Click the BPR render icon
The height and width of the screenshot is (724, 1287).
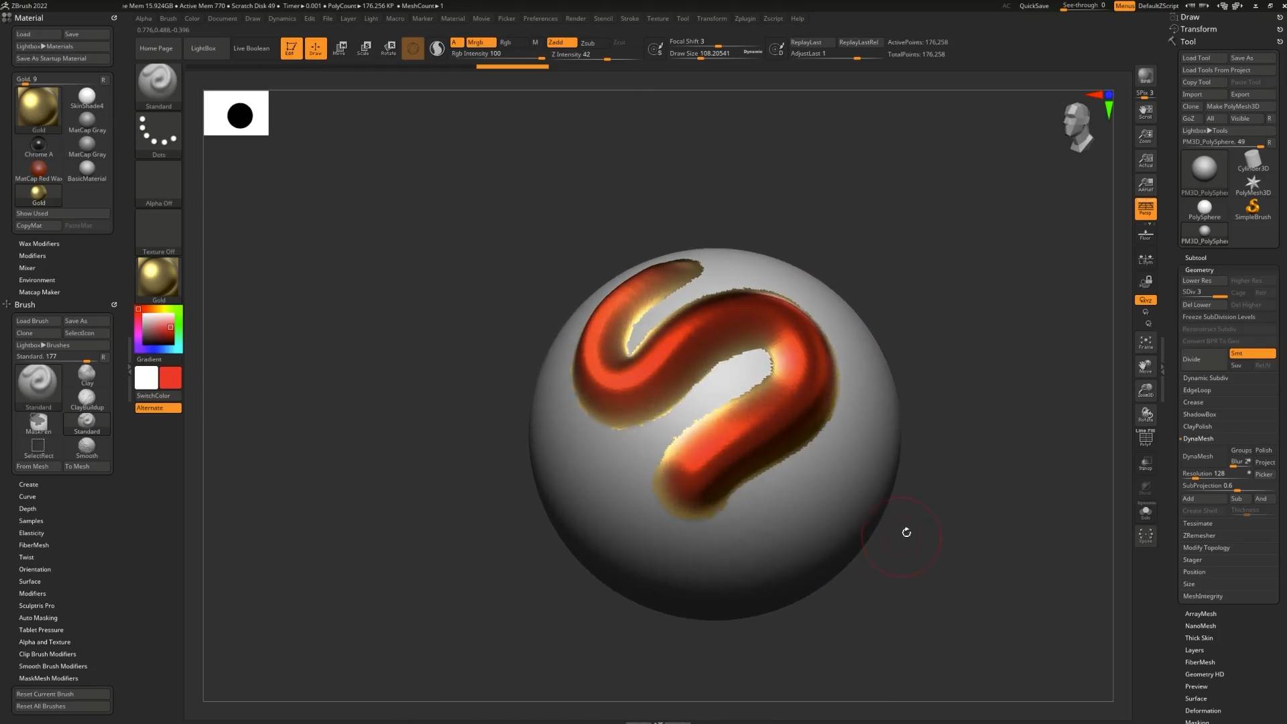(x=1146, y=76)
